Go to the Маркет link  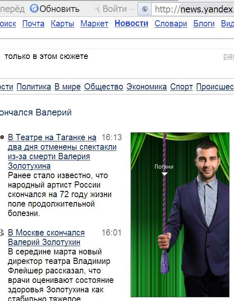coord(94,24)
